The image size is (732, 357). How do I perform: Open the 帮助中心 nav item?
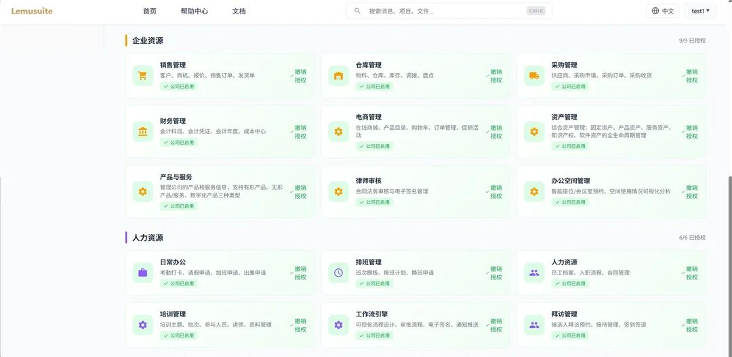195,11
